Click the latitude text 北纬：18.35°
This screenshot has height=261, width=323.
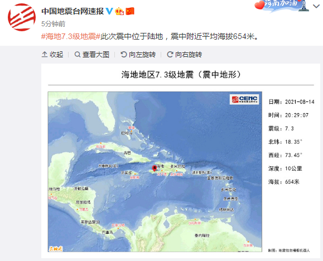(x=285, y=142)
